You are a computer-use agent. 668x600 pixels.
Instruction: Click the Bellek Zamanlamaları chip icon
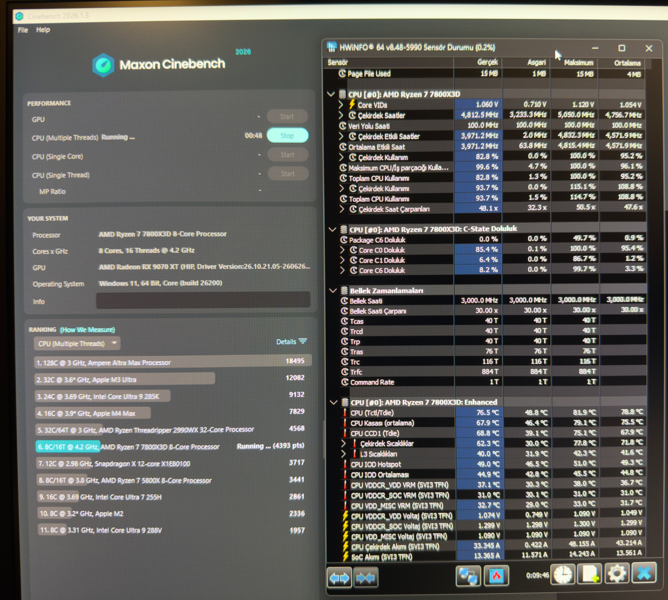point(344,291)
